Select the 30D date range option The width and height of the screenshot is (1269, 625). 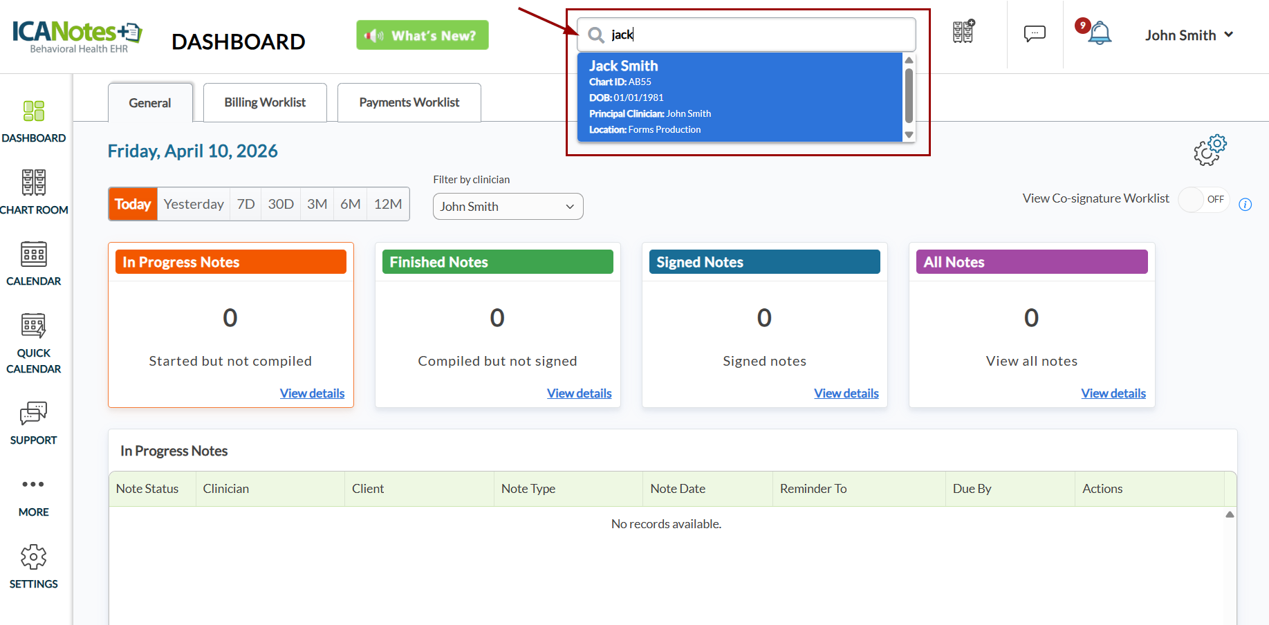(x=281, y=204)
